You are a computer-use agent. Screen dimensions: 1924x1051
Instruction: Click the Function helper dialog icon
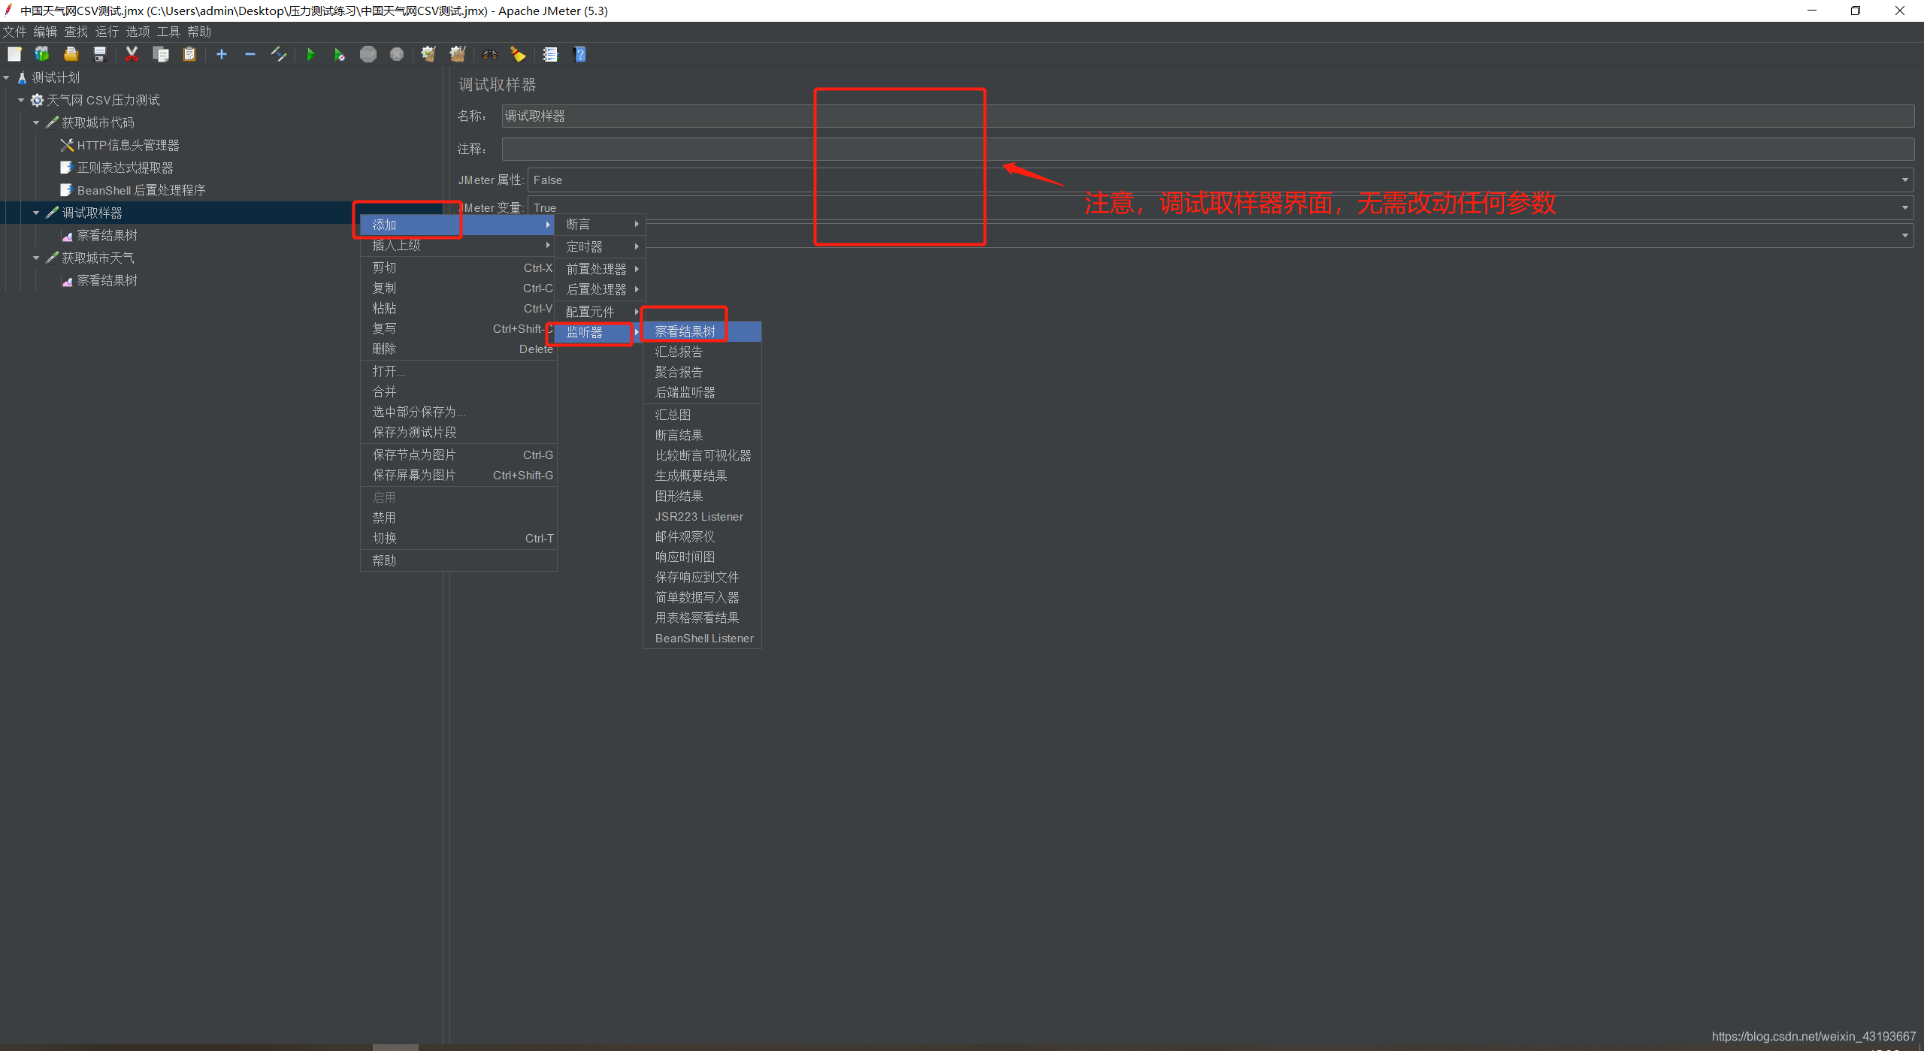click(x=550, y=54)
